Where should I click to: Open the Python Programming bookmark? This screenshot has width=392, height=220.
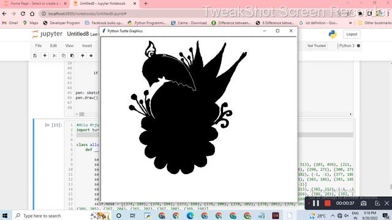click(x=147, y=23)
